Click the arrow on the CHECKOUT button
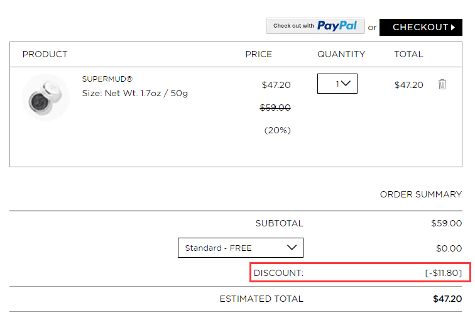The height and width of the screenshot is (315, 475). [x=453, y=27]
